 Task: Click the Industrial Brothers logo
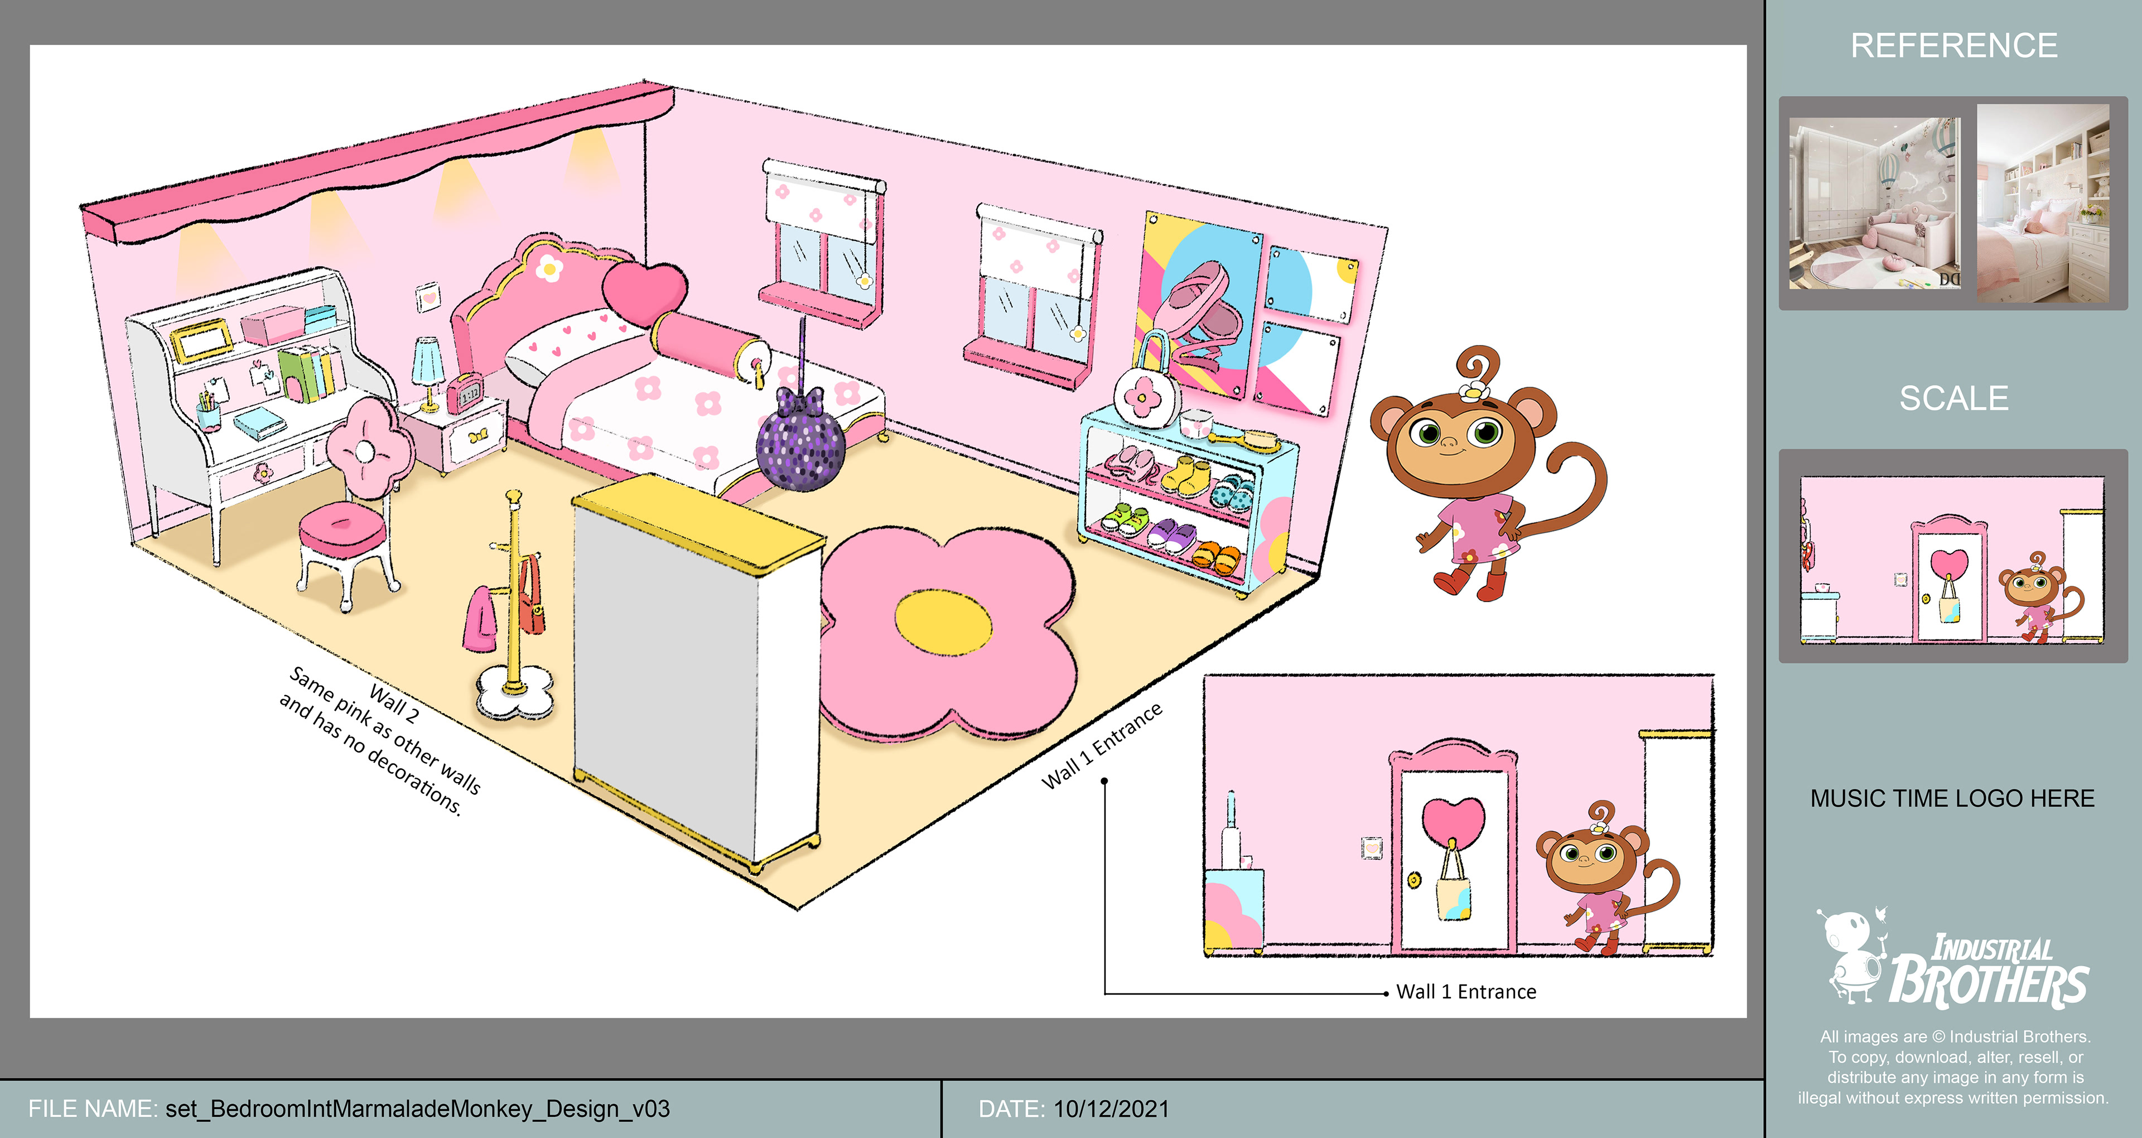1952,957
